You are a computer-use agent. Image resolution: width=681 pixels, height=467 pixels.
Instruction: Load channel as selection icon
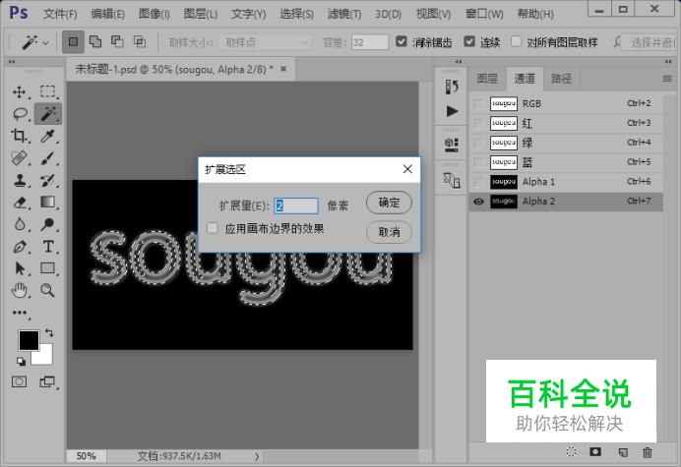[x=571, y=452]
